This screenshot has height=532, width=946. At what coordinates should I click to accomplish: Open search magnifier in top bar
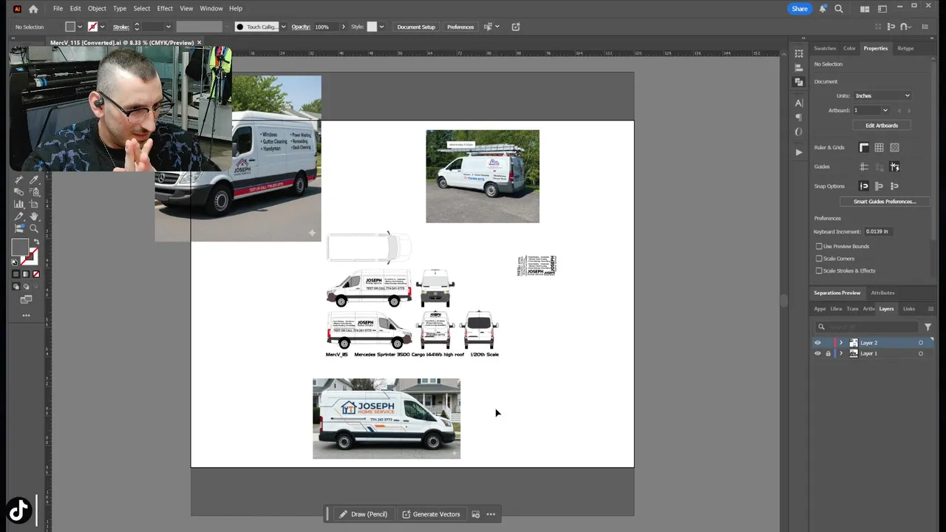click(839, 9)
